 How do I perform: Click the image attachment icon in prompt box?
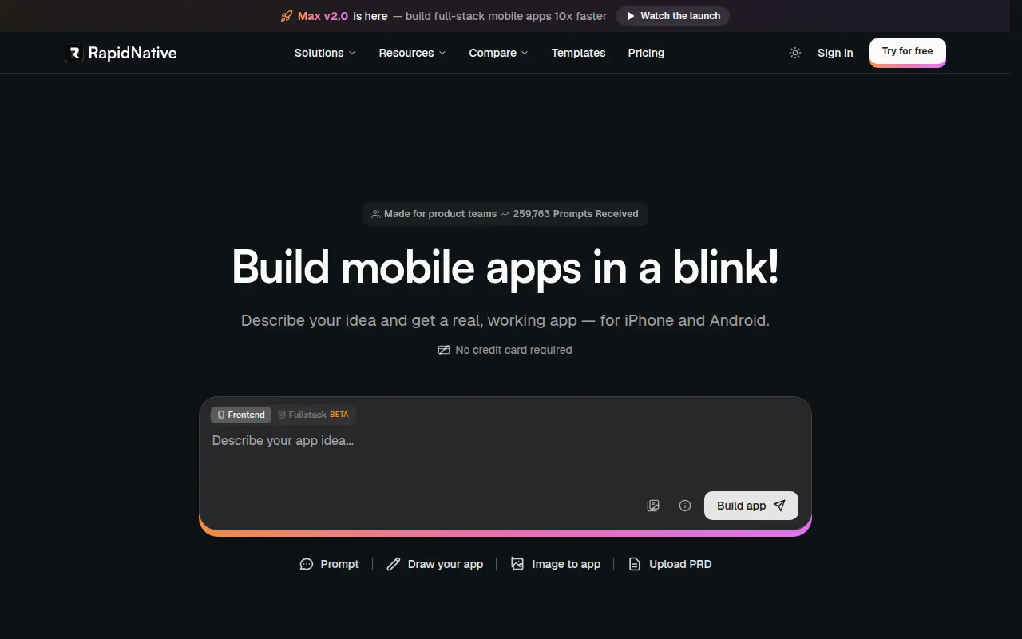click(x=653, y=506)
